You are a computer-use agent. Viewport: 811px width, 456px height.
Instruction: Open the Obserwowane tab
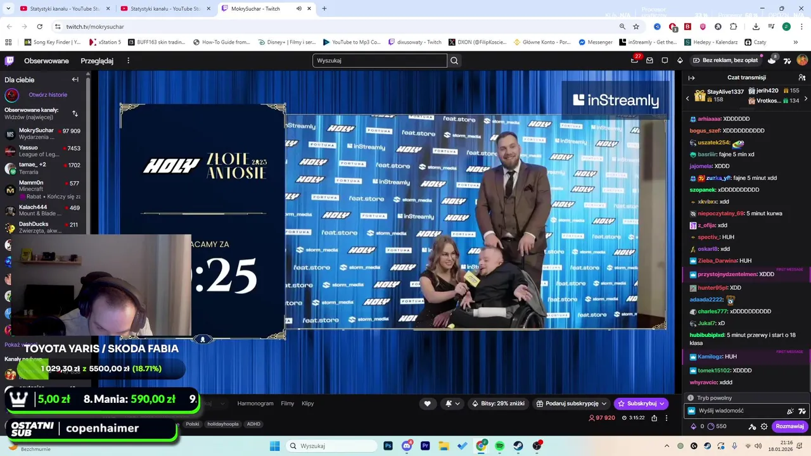coord(46,61)
